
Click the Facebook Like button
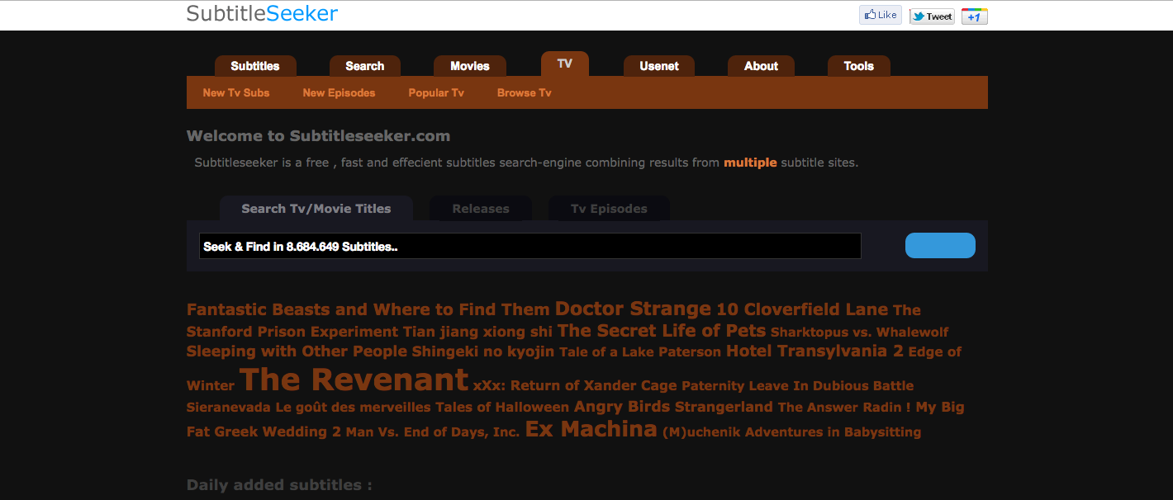pos(881,15)
